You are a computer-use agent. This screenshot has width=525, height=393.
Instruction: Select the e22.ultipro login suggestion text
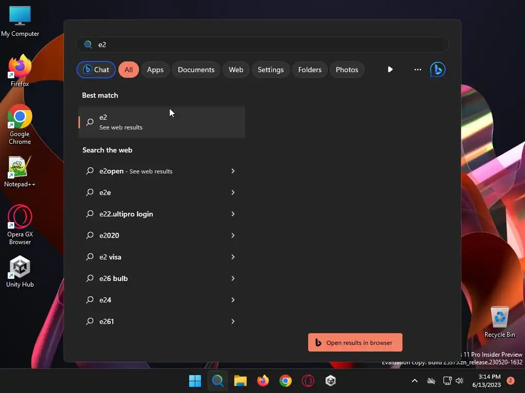126,214
